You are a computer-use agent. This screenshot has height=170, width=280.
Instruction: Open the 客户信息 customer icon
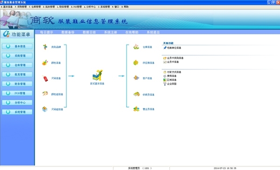coord(136,78)
